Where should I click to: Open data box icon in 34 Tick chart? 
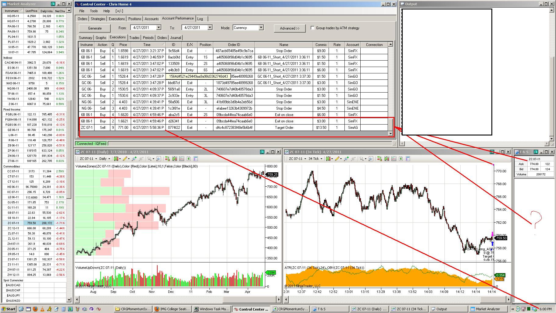408,159
